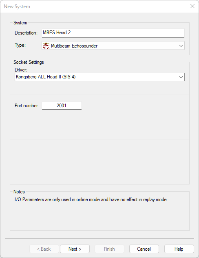
Task: Click the 'Driver:' label
Action: pos(21,70)
